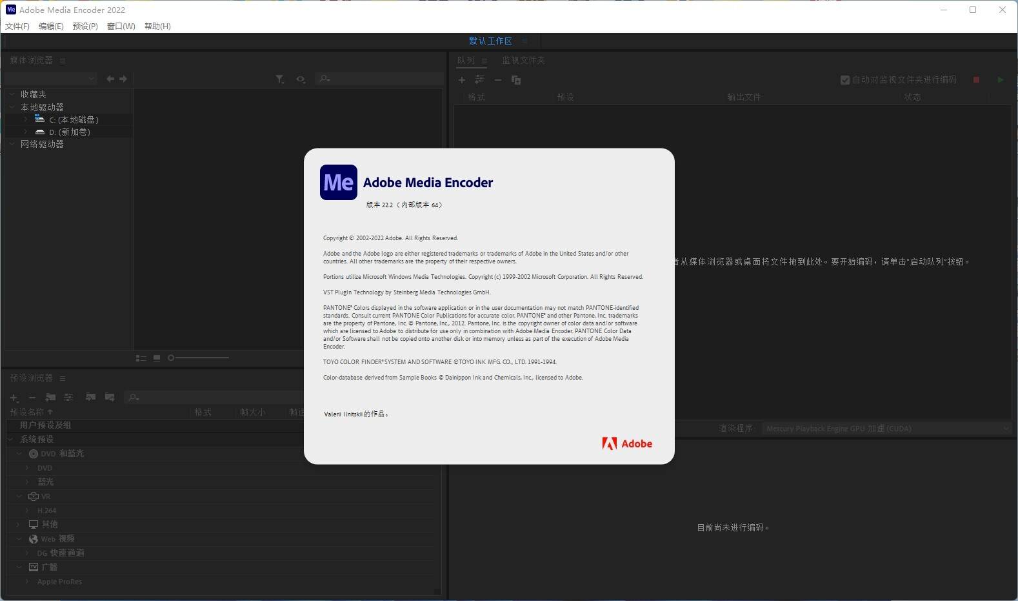Collapse the 广播 preset group
This screenshot has height=601, width=1018.
tap(19, 567)
